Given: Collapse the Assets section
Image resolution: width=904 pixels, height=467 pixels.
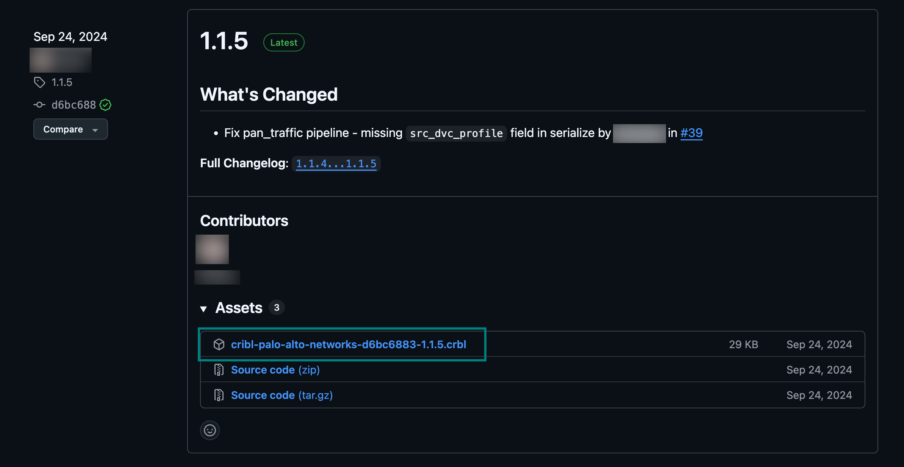Looking at the screenshot, I should point(204,308).
